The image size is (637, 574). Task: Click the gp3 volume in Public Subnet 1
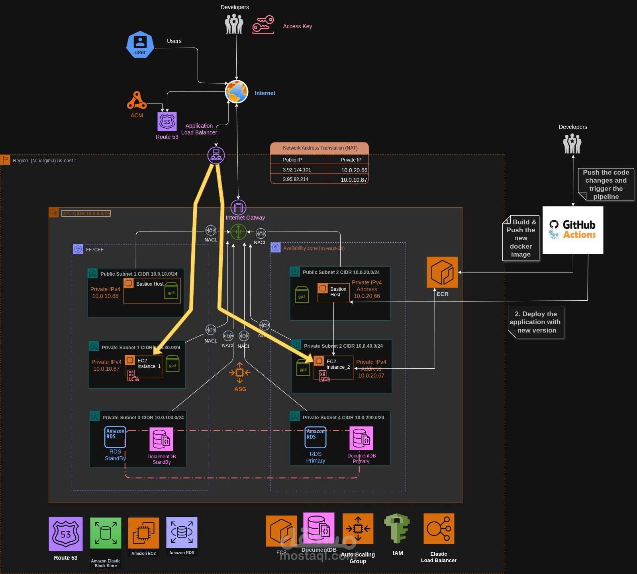pos(171,291)
